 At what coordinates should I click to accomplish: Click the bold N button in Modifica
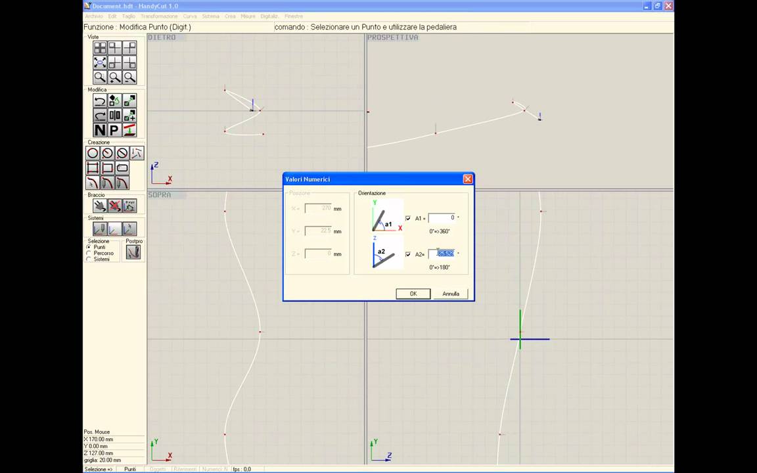click(x=100, y=130)
